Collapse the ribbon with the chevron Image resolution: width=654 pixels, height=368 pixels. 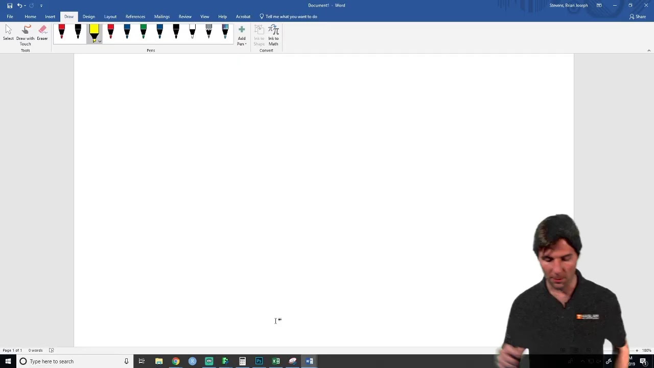pos(649,51)
